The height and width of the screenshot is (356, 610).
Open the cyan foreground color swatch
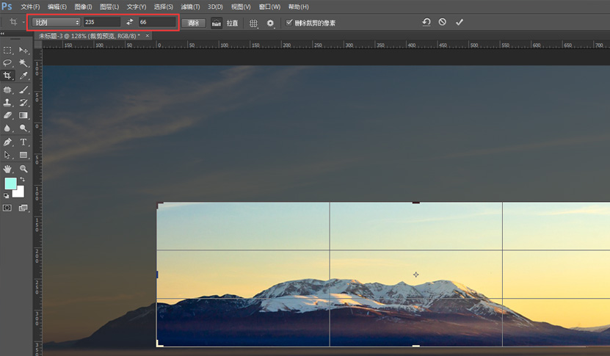coord(10,184)
